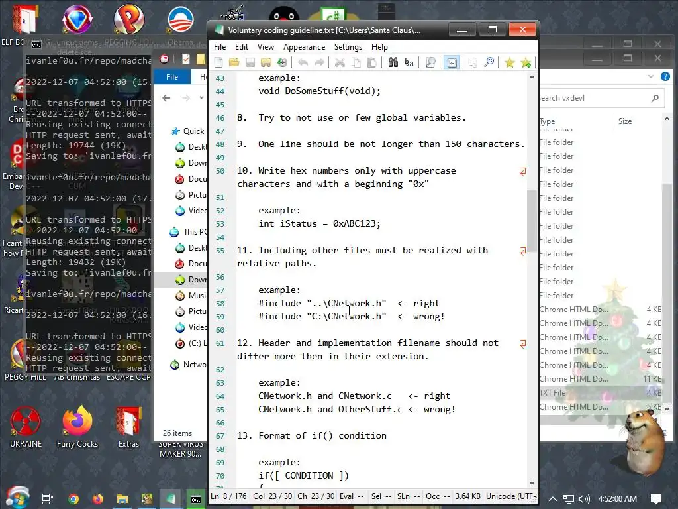The image size is (678, 509).
Task: Click the editor's scroll down arrow
Action: coord(532,483)
